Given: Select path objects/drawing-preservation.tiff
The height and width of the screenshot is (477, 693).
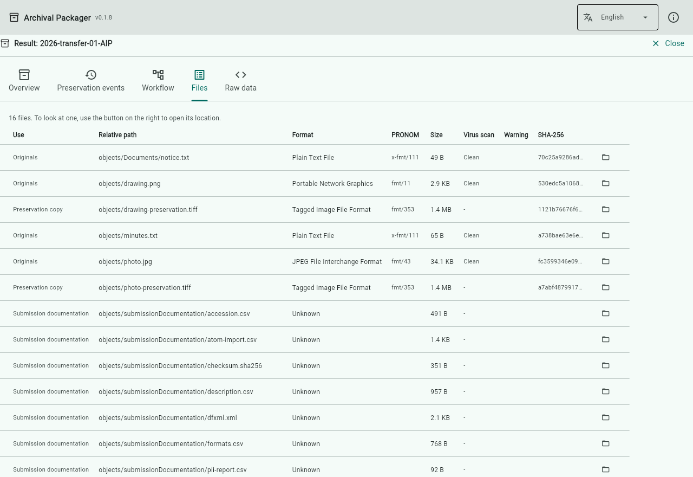Looking at the screenshot, I should click(x=148, y=210).
